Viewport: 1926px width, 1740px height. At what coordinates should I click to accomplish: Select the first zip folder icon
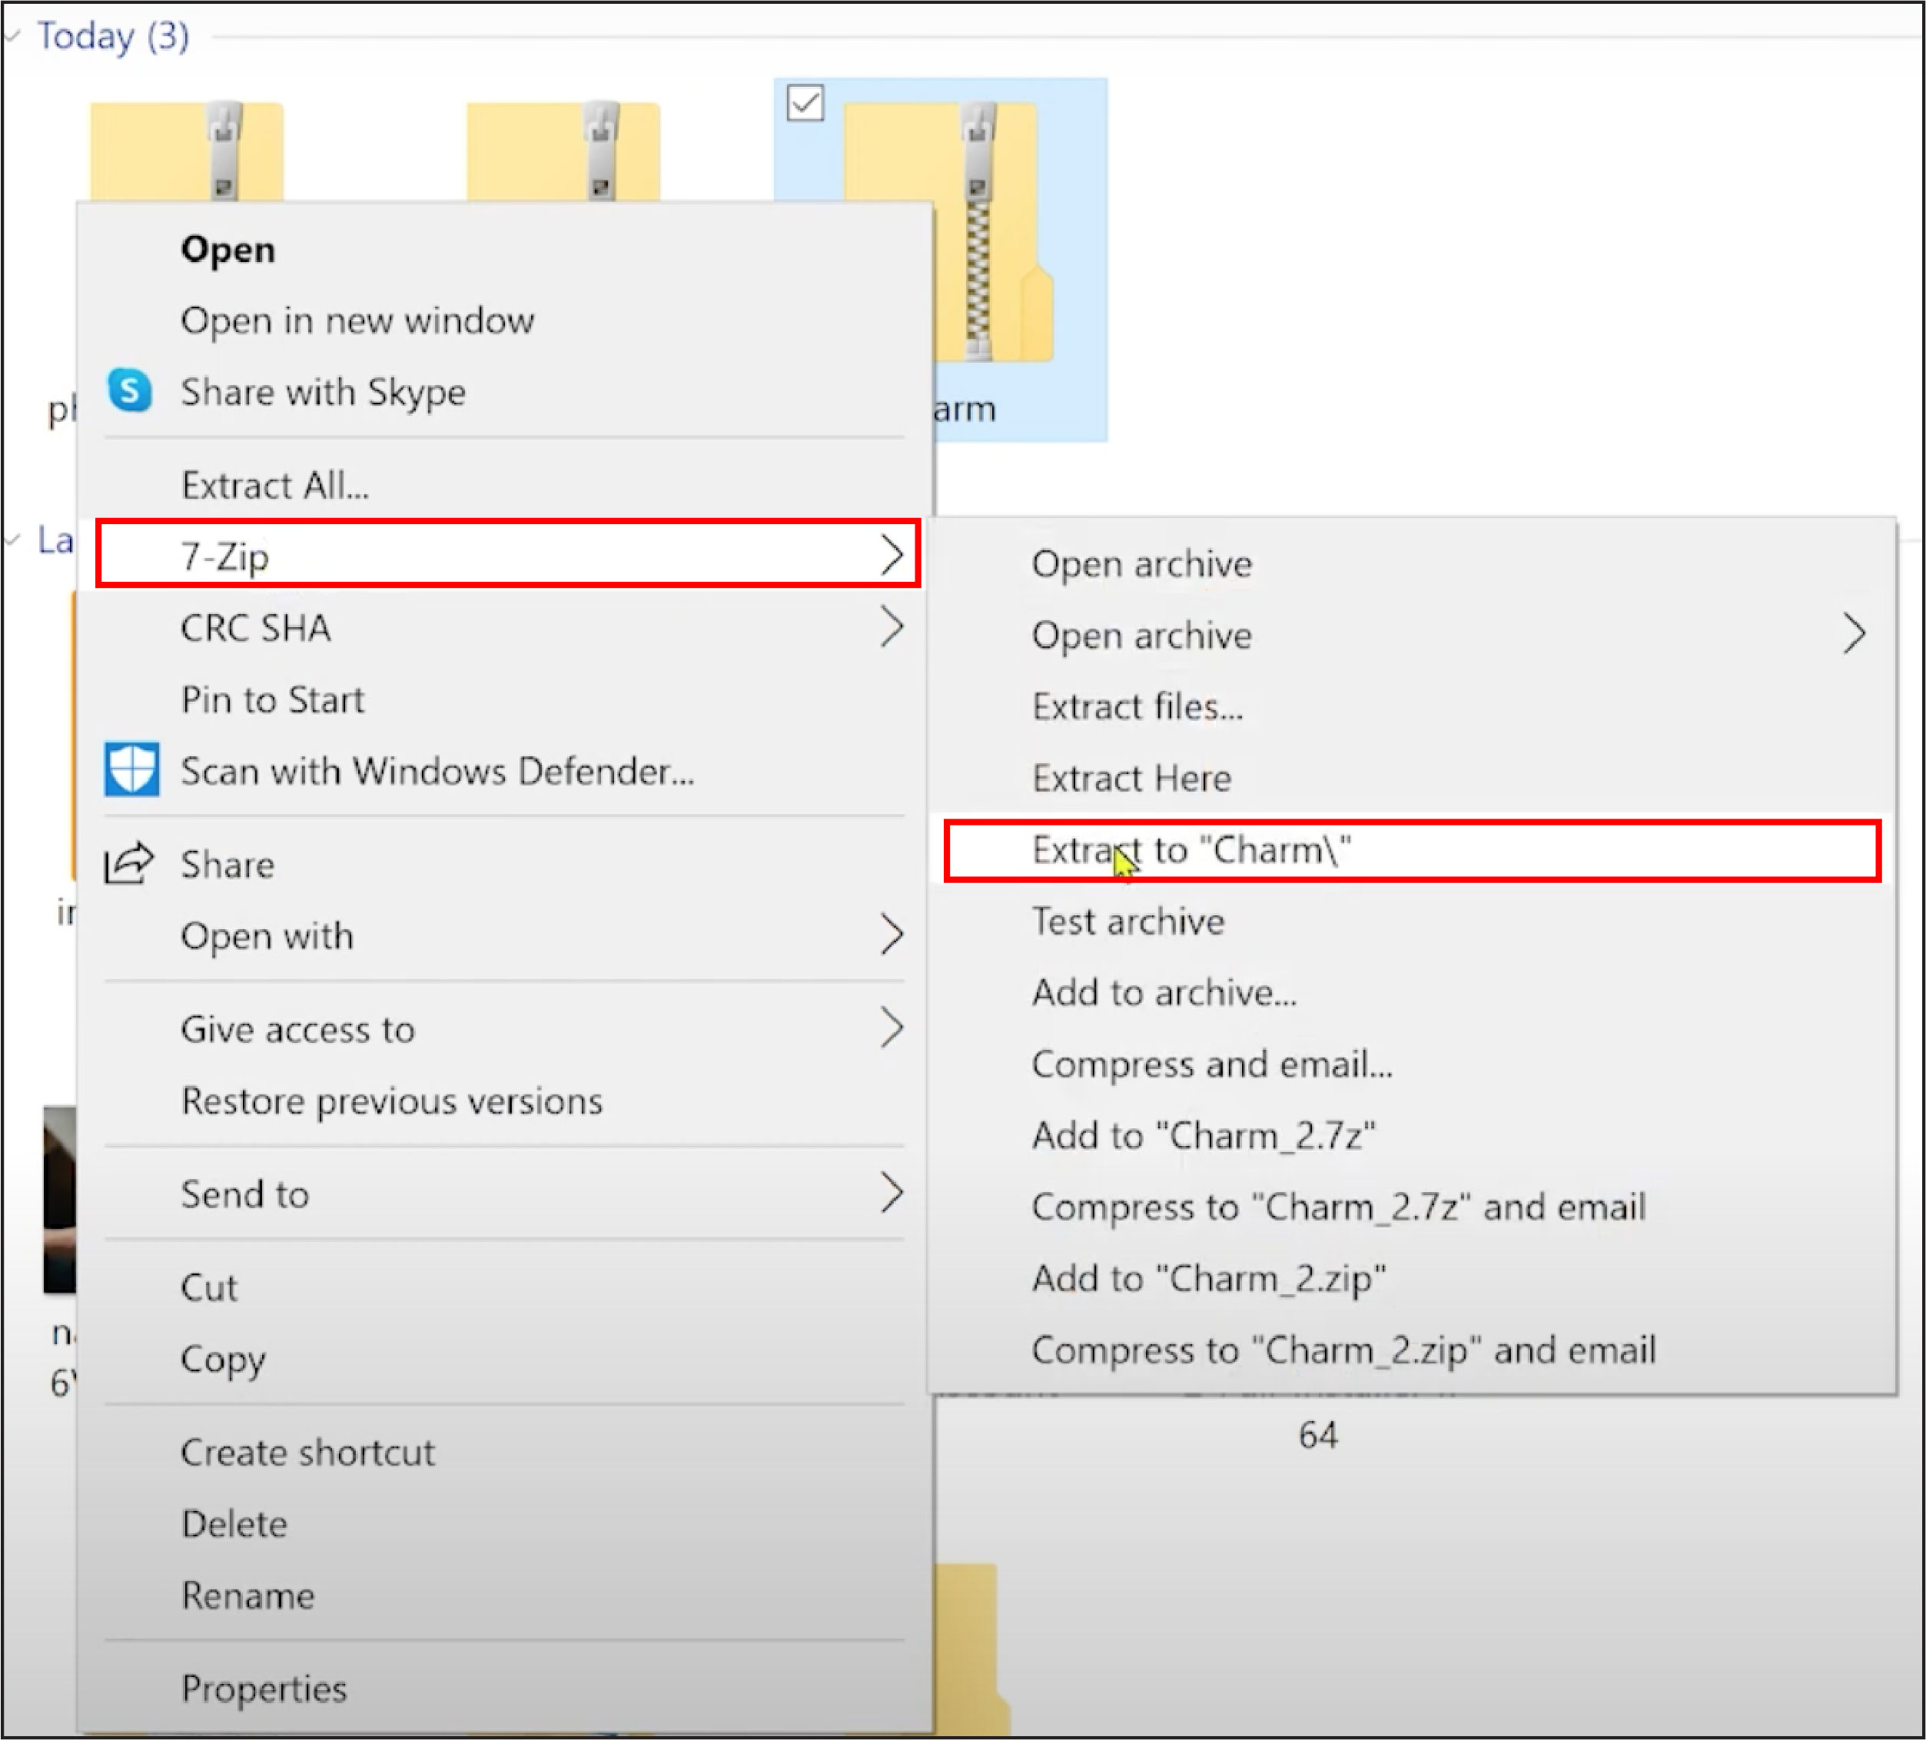[188, 151]
